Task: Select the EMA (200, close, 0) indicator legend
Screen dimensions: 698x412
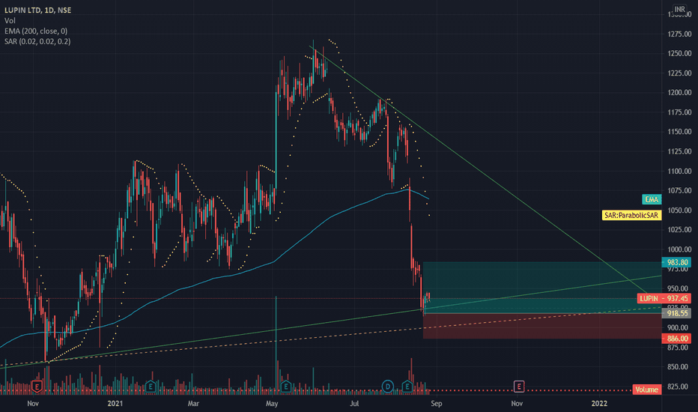Action: (x=36, y=31)
